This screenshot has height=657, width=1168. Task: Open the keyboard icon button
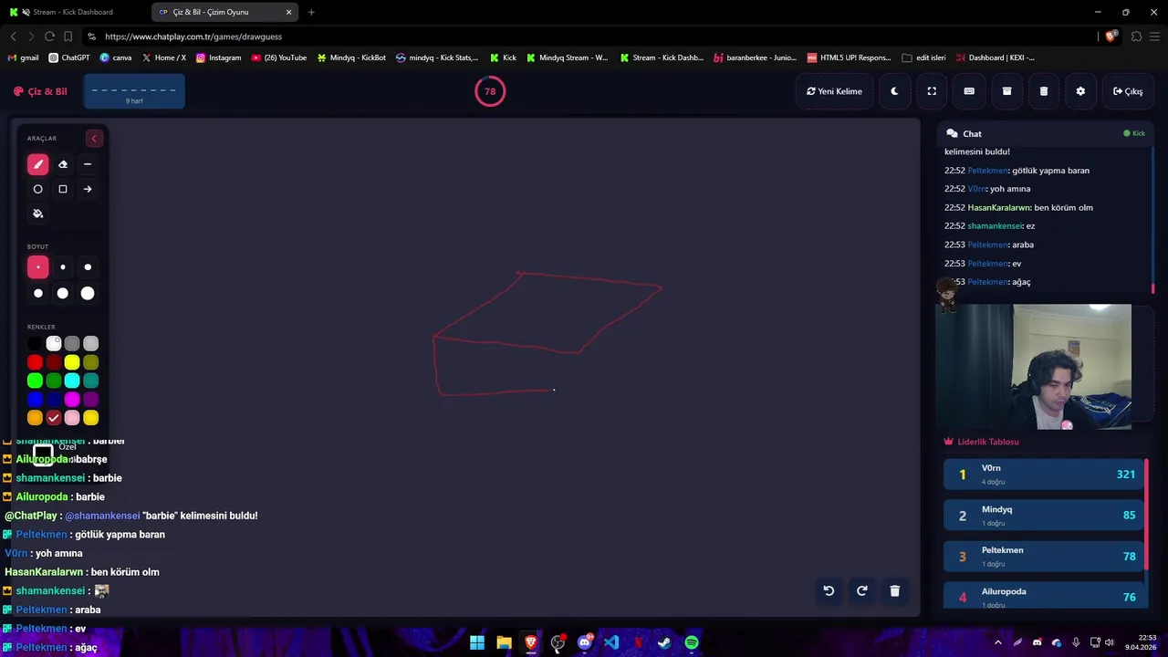pos(969,91)
